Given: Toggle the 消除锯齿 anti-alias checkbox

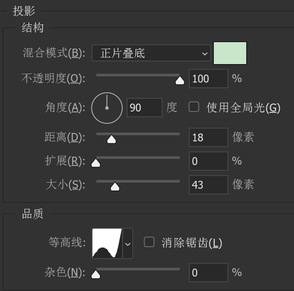Looking at the screenshot, I should [149, 242].
